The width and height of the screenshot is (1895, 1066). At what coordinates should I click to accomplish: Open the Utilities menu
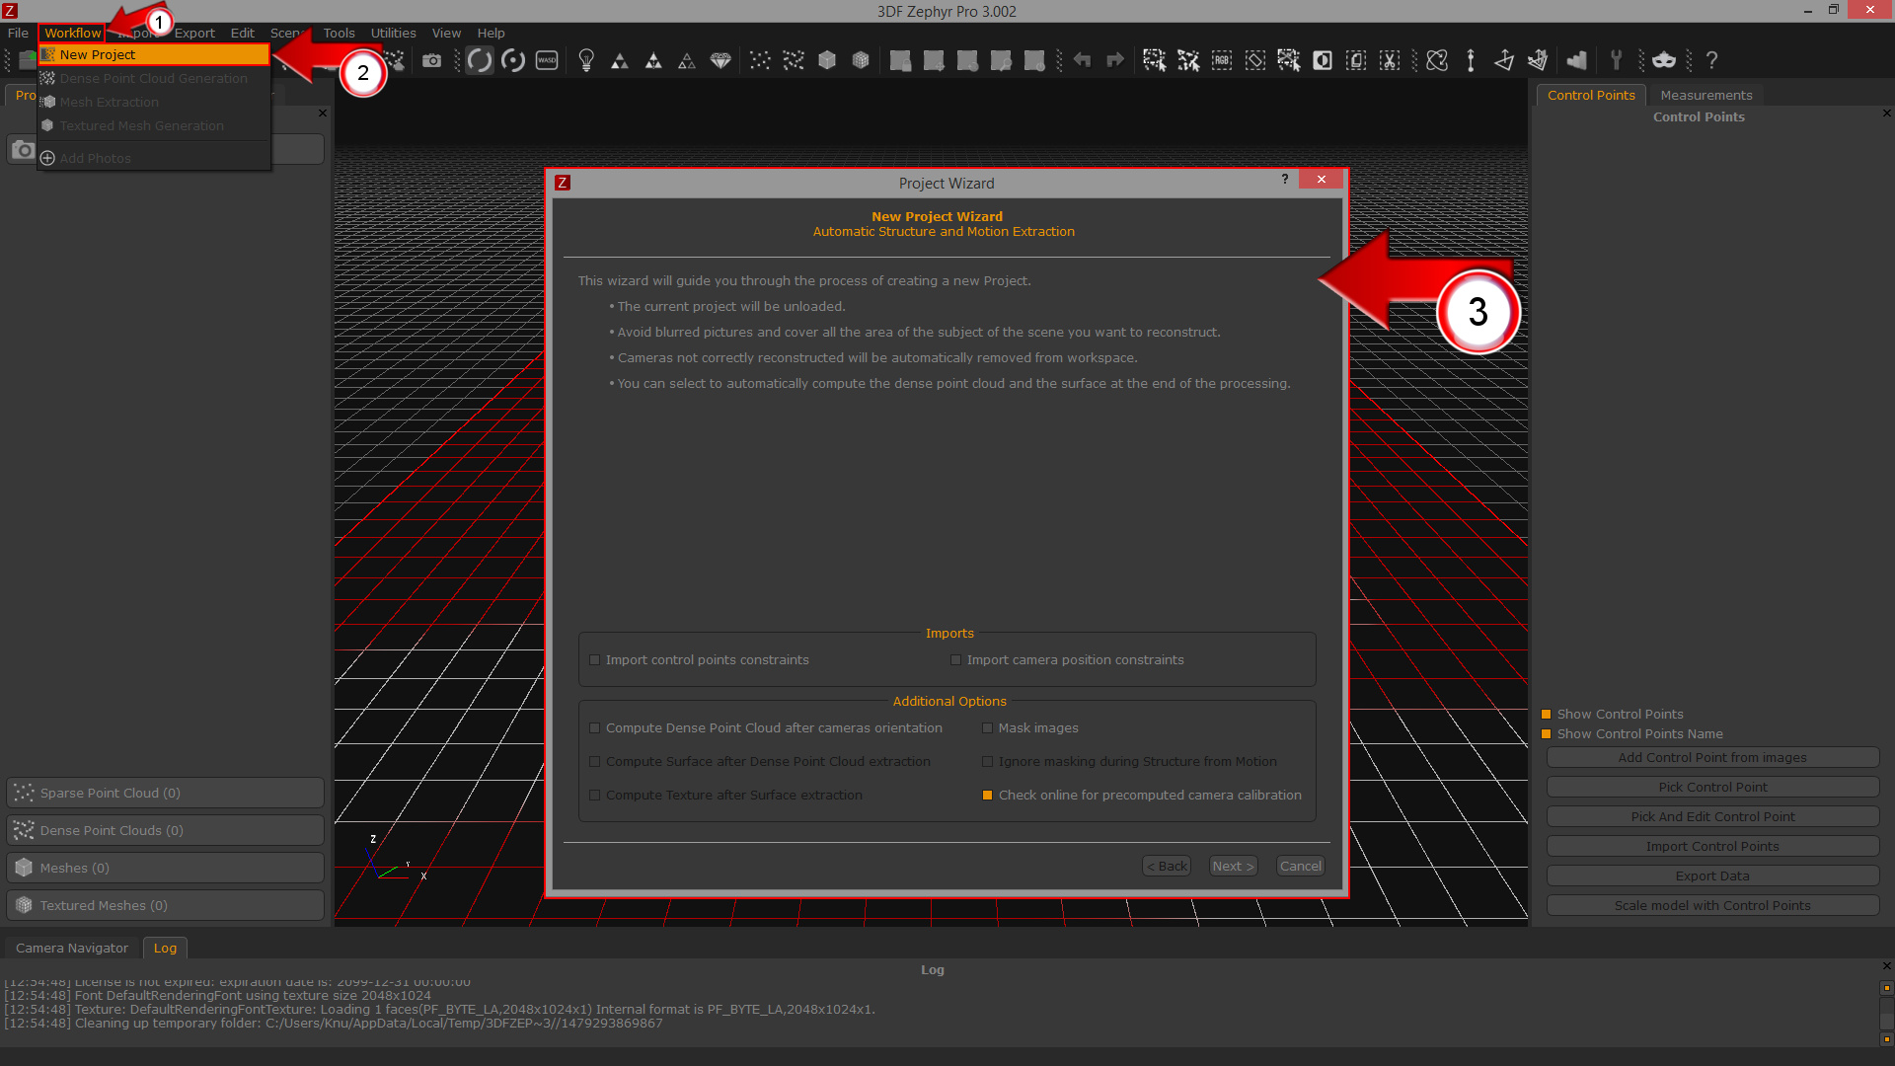pos(393,33)
